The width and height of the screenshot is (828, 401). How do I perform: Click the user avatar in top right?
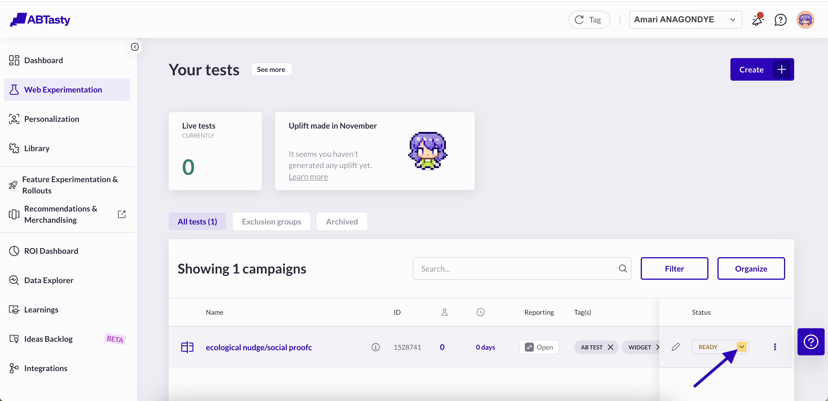point(805,20)
